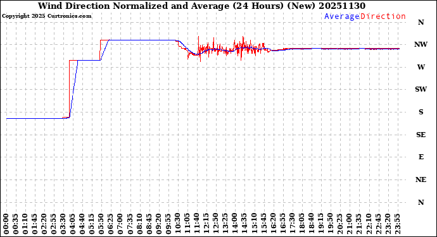Image resolution: width=437 pixels, height=237 pixels.
Task: Select the 14:35 time axis label
Action: pos(244,224)
